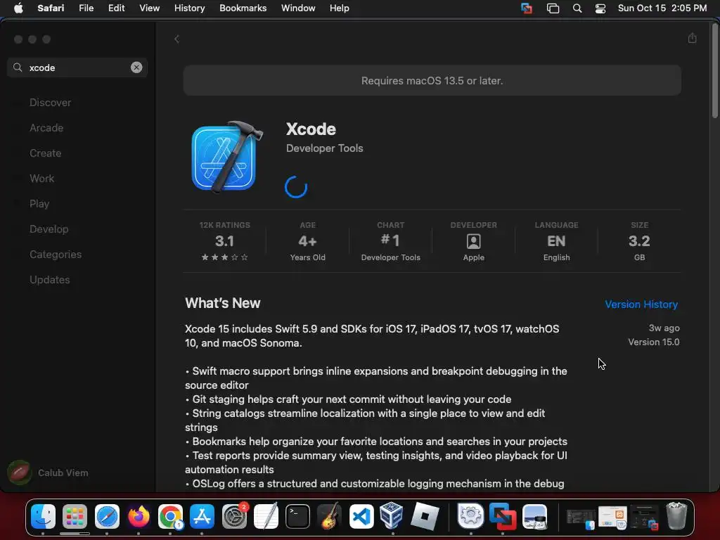The image size is (720, 540).
Task: Click the Version 15.0 text
Action: (653, 342)
